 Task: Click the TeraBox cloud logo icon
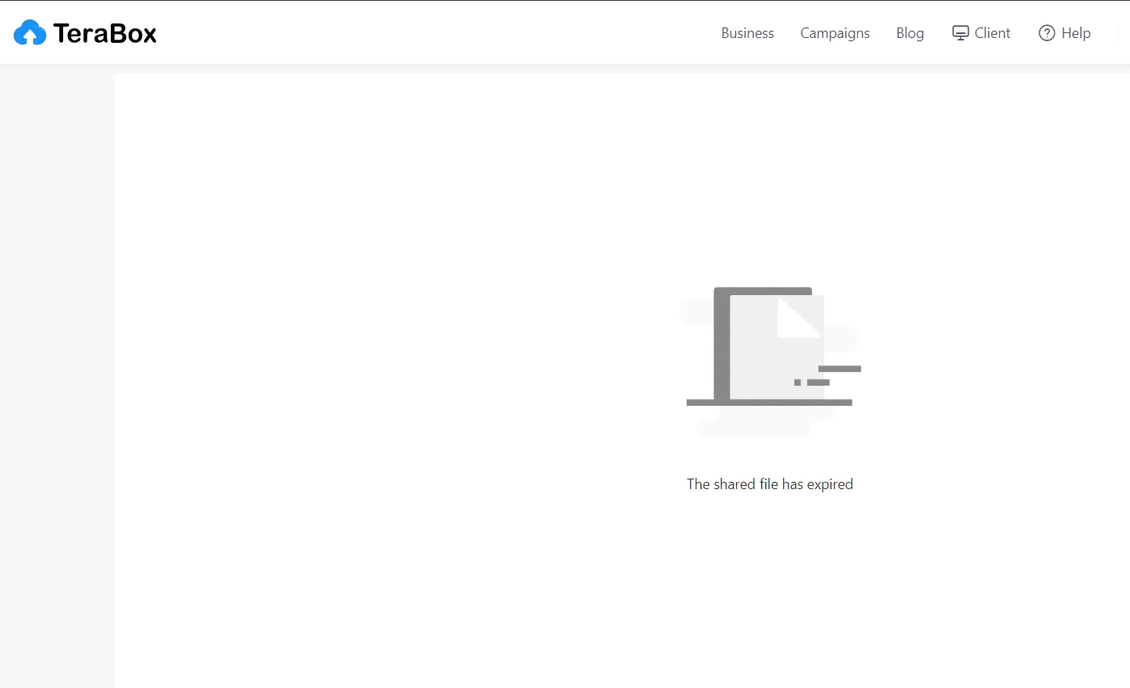click(x=30, y=32)
